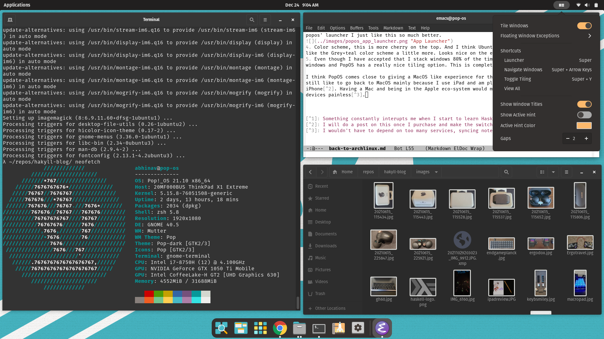This screenshot has width=604, height=339.
Task: Open the images folder path dropdown
Action: pos(436,172)
